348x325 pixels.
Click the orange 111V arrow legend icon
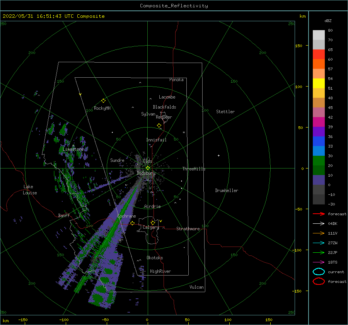click(x=319, y=233)
